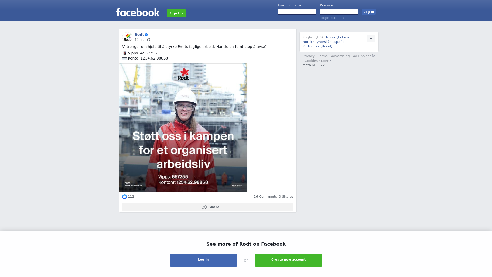
Task: Switch language to Norsk (bokmål)
Action: click(339, 37)
